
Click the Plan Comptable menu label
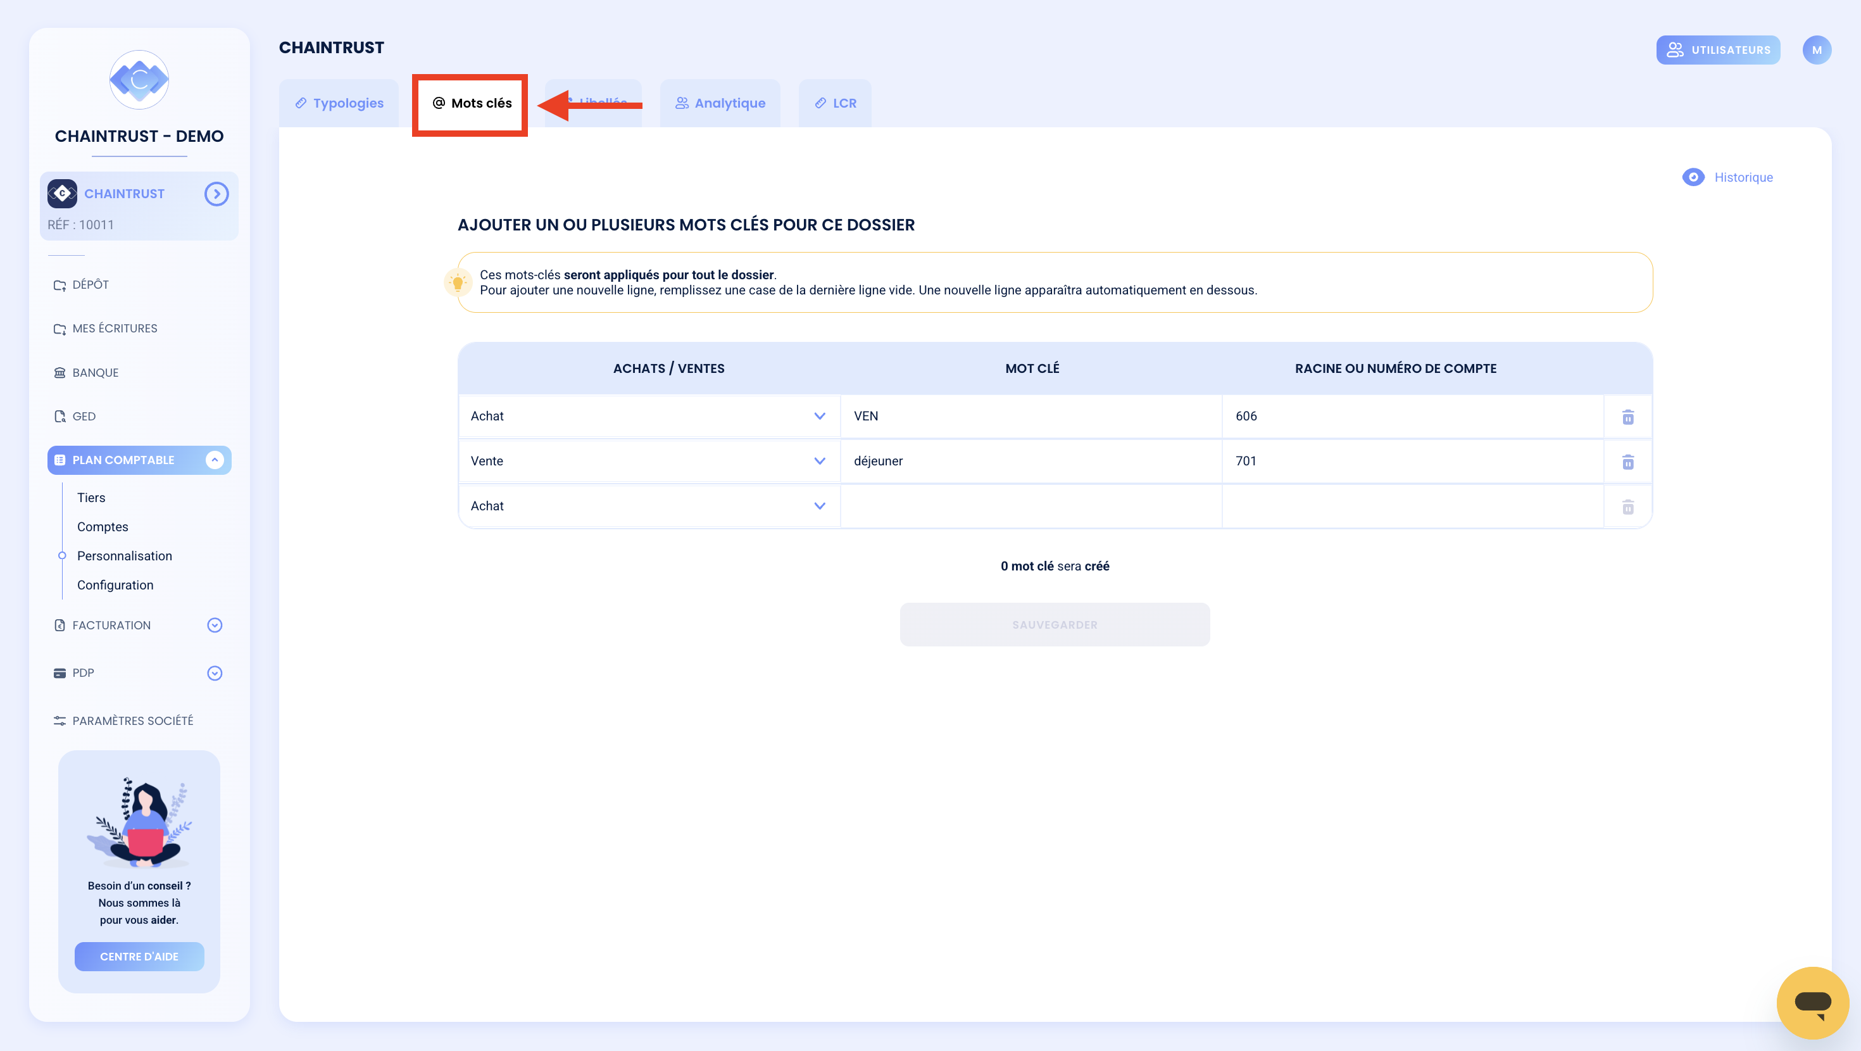123,460
